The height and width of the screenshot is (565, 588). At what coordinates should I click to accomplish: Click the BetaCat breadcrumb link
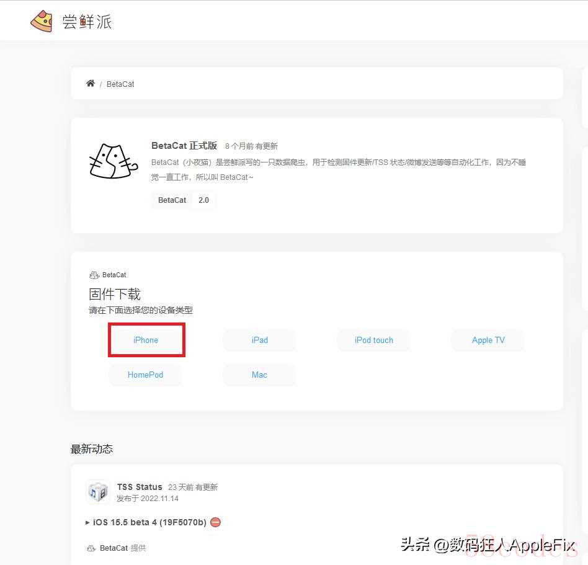[120, 84]
